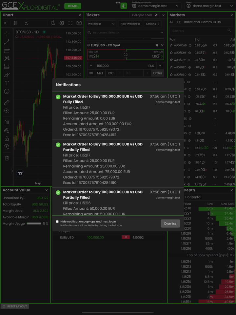Open the indicators fx tool
Image resolution: width=236 pixels, height=315 pixels.
pyautogui.click(x=26, y=23)
